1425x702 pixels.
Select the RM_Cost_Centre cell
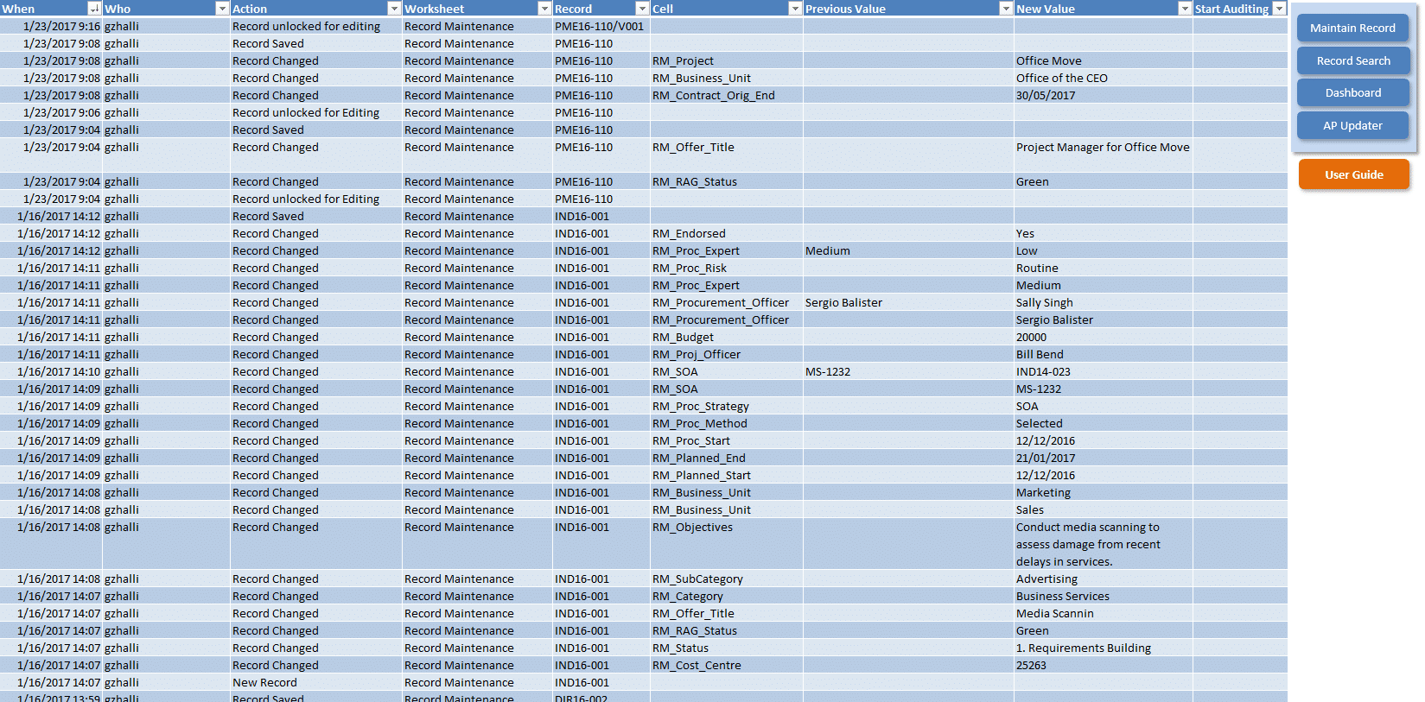coord(727,665)
